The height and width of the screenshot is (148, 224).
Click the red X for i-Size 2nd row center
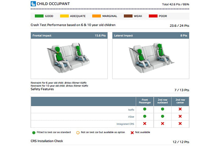(180, 116)
